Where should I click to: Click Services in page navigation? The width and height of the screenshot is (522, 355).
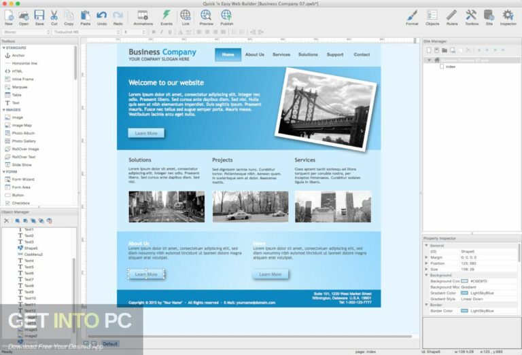(x=281, y=54)
